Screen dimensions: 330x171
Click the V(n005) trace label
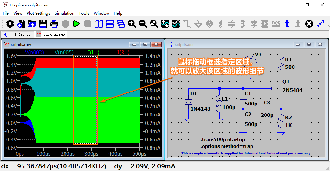pyautogui.click(x=64, y=52)
